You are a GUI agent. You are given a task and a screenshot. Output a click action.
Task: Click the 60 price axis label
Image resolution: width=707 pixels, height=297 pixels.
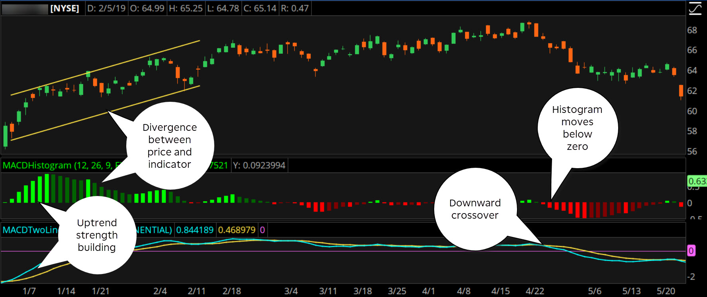tap(692, 111)
